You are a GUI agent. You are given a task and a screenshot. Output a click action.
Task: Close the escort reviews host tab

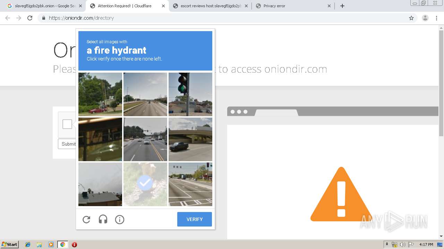pyautogui.click(x=246, y=6)
